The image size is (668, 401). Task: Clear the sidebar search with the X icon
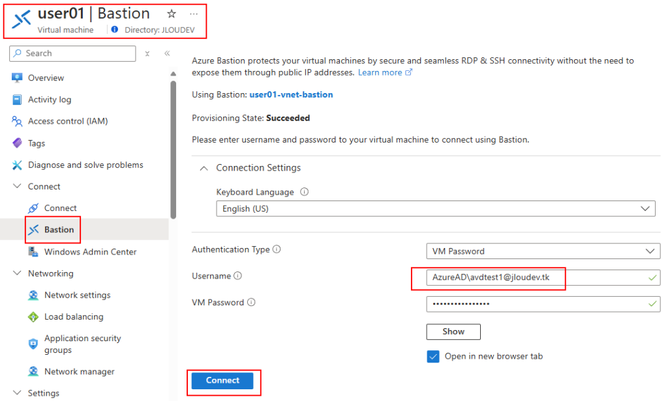click(x=147, y=53)
